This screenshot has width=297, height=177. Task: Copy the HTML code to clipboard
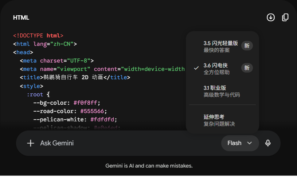(285, 17)
